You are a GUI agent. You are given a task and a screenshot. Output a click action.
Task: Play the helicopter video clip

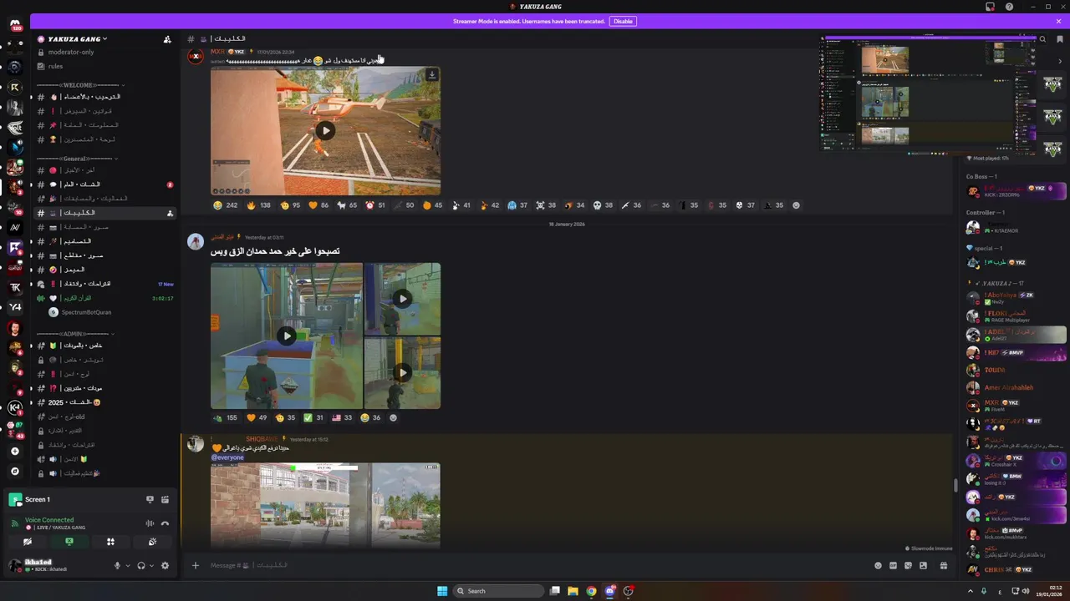pos(325,130)
